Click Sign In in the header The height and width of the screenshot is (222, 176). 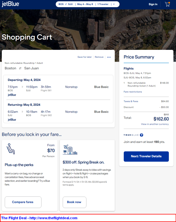(153, 4)
